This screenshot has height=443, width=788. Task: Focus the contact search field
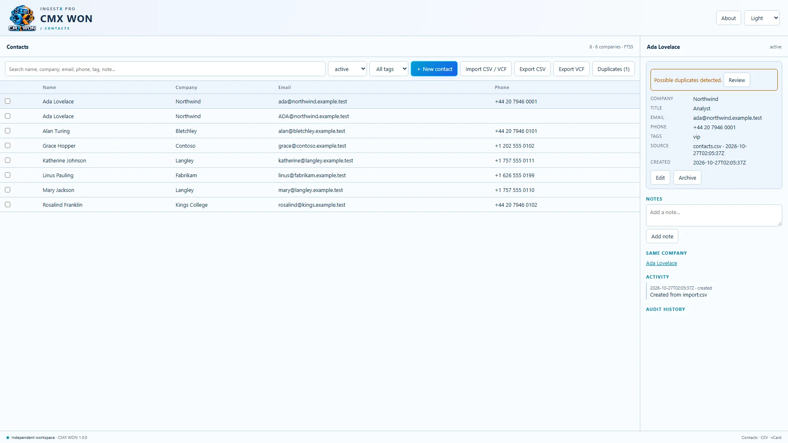[165, 69]
